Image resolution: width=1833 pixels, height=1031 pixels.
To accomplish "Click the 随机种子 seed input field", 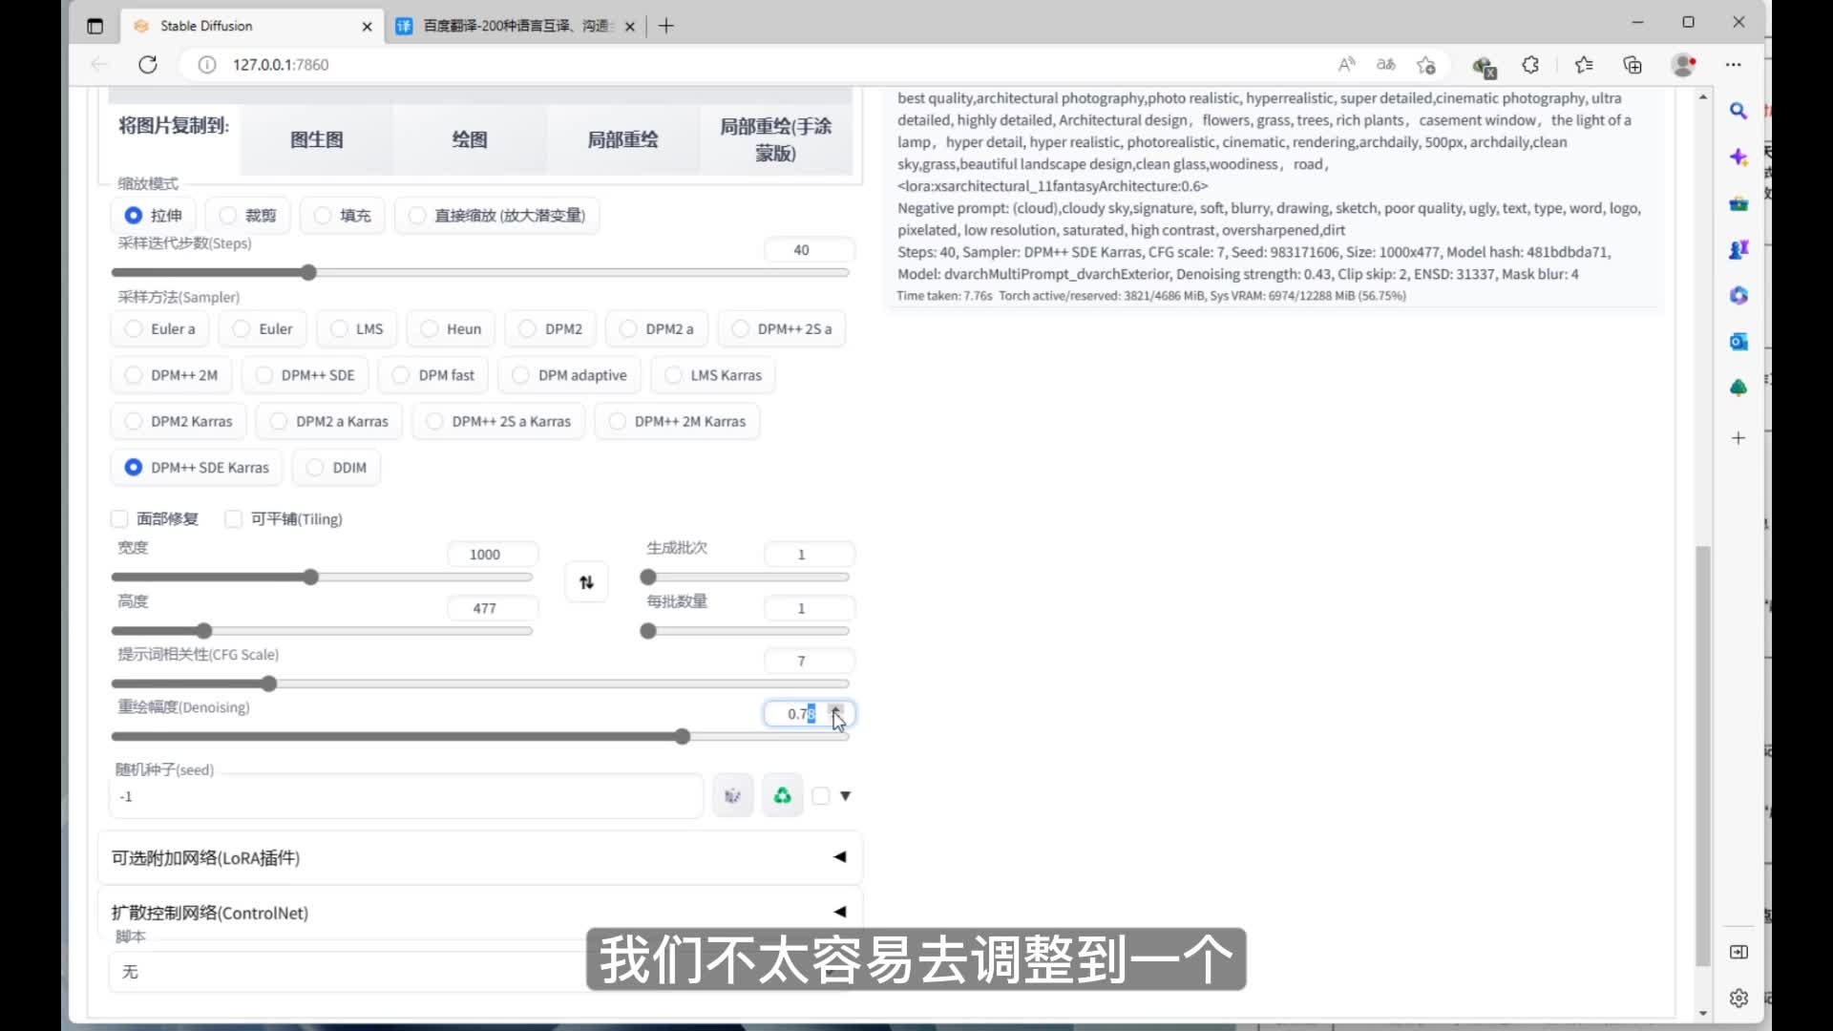I will click(x=406, y=796).
